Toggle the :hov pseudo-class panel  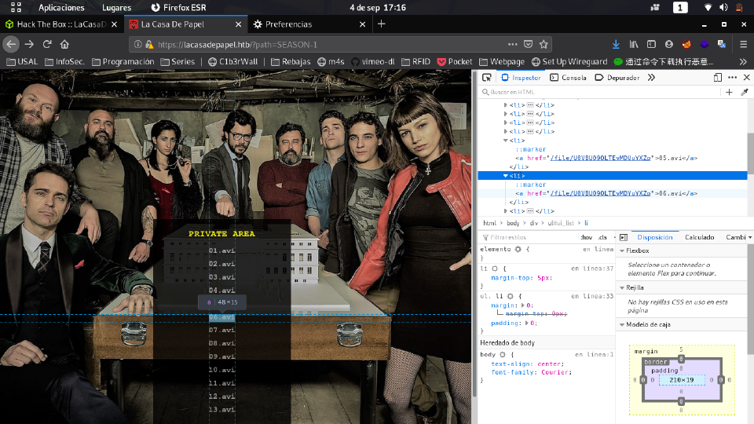click(586, 237)
